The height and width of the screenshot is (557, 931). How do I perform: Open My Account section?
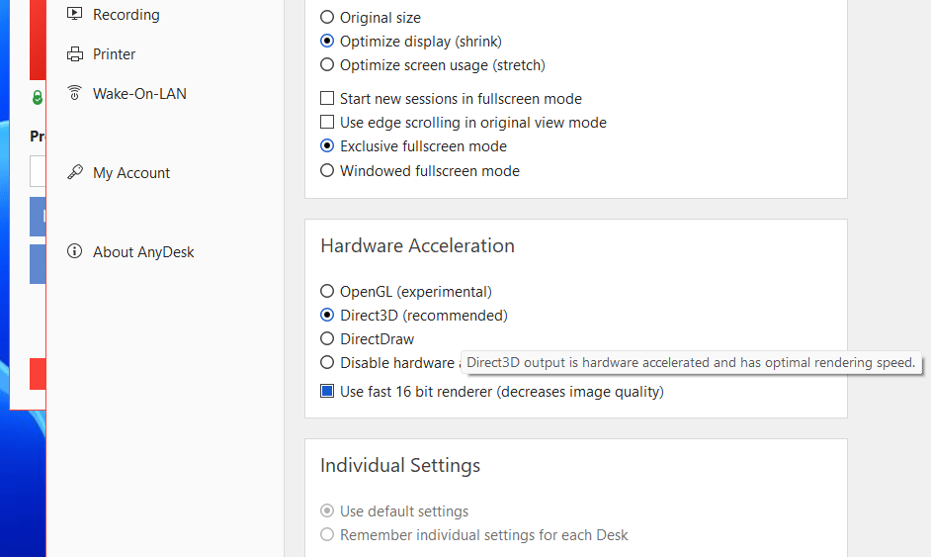(x=131, y=173)
